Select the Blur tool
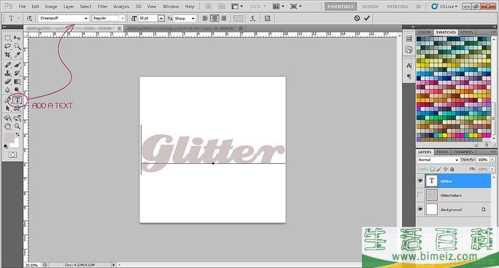The width and height of the screenshot is (499, 268). 8,90
